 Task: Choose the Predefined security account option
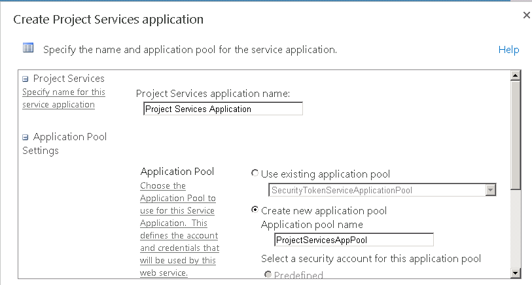pyautogui.click(x=268, y=274)
